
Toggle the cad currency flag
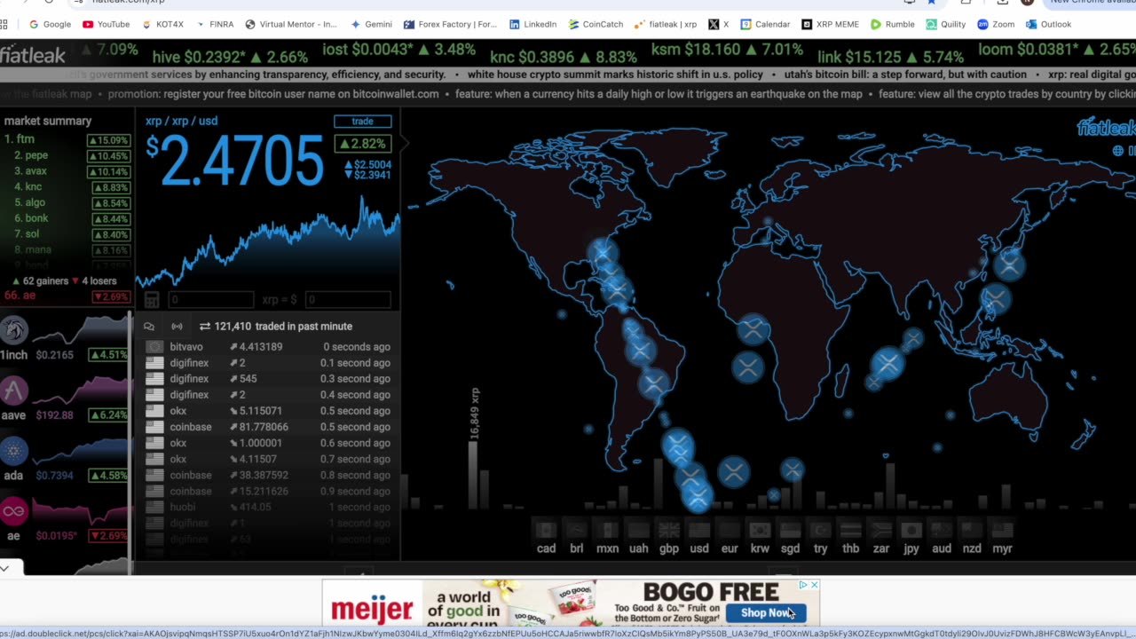pos(546,530)
